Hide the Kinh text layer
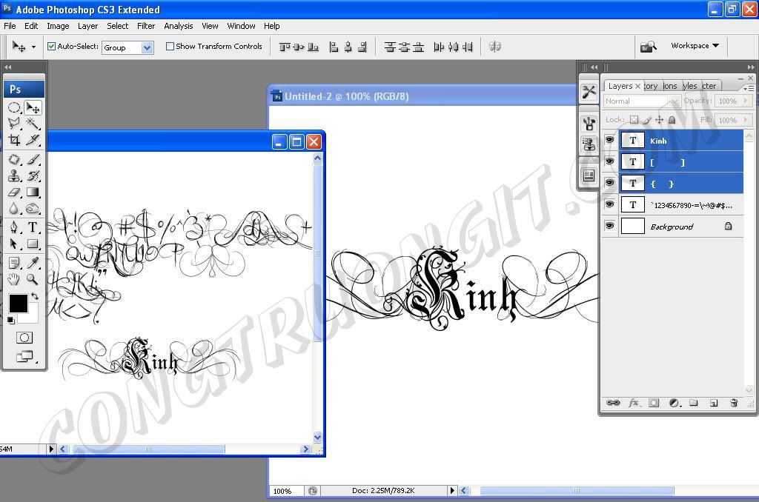Screen dimensions: 759x502 pyautogui.click(x=609, y=140)
